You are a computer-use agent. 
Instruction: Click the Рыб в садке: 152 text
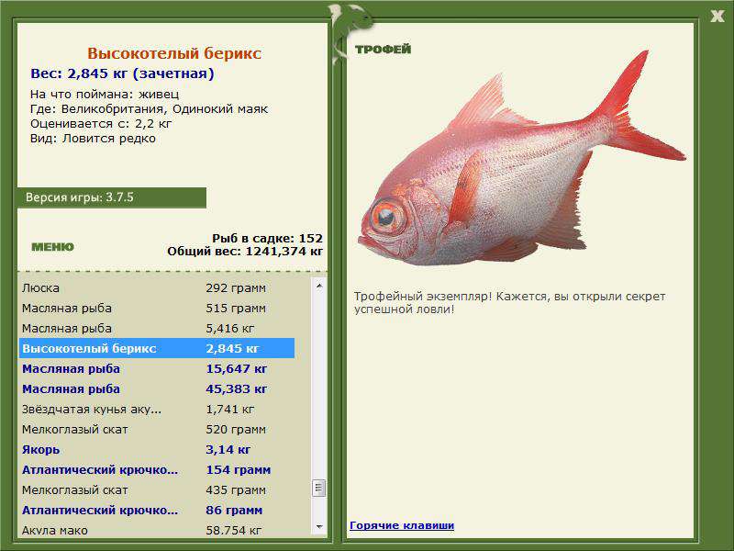pyautogui.click(x=267, y=238)
